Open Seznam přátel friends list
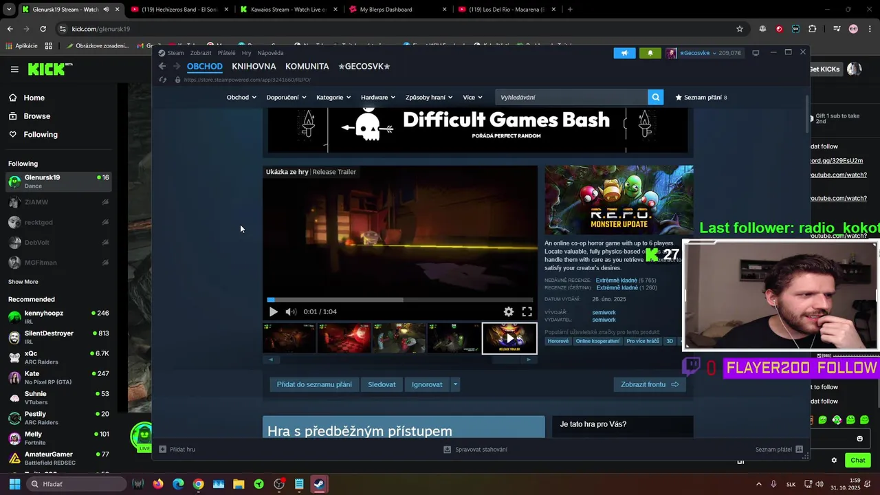This screenshot has height=495, width=880. click(x=779, y=450)
